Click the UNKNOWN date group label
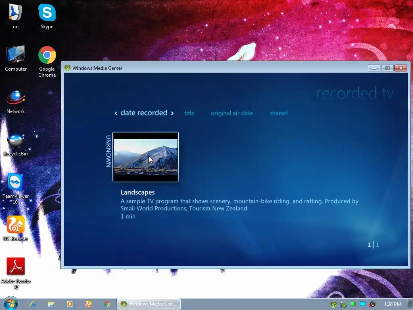 point(108,151)
